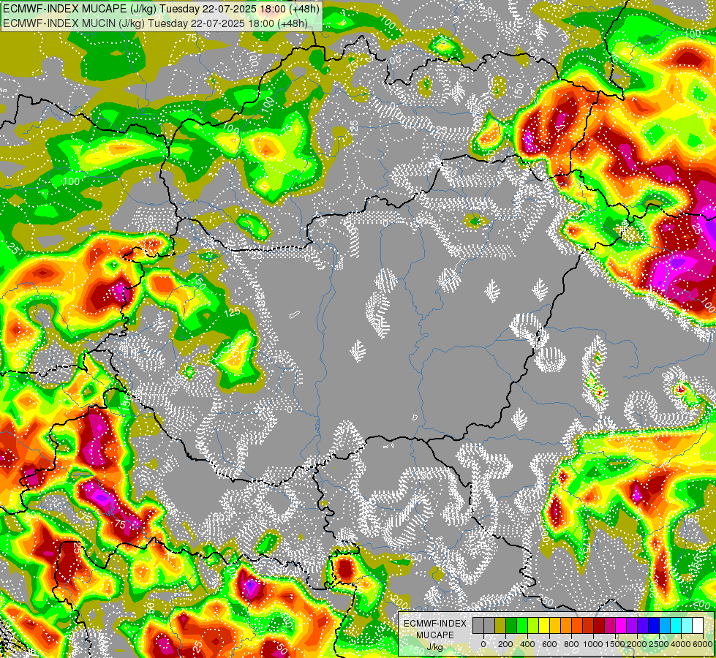Select the red legend swatch before 1000
Image resolution: width=716 pixels, height=658 pixels.
(x=588, y=625)
